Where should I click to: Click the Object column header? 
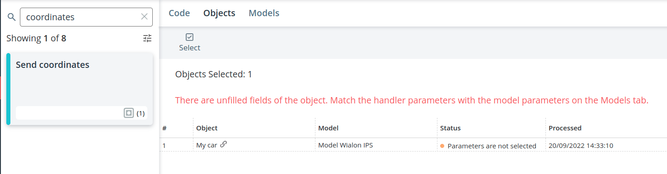pos(207,128)
